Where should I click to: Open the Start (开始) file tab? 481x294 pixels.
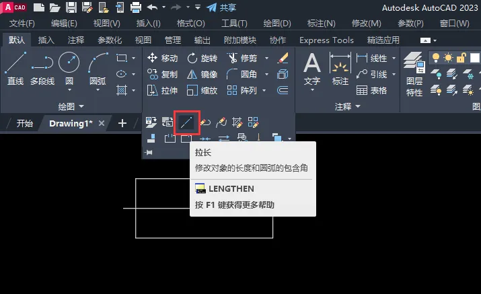pos(24,123)
